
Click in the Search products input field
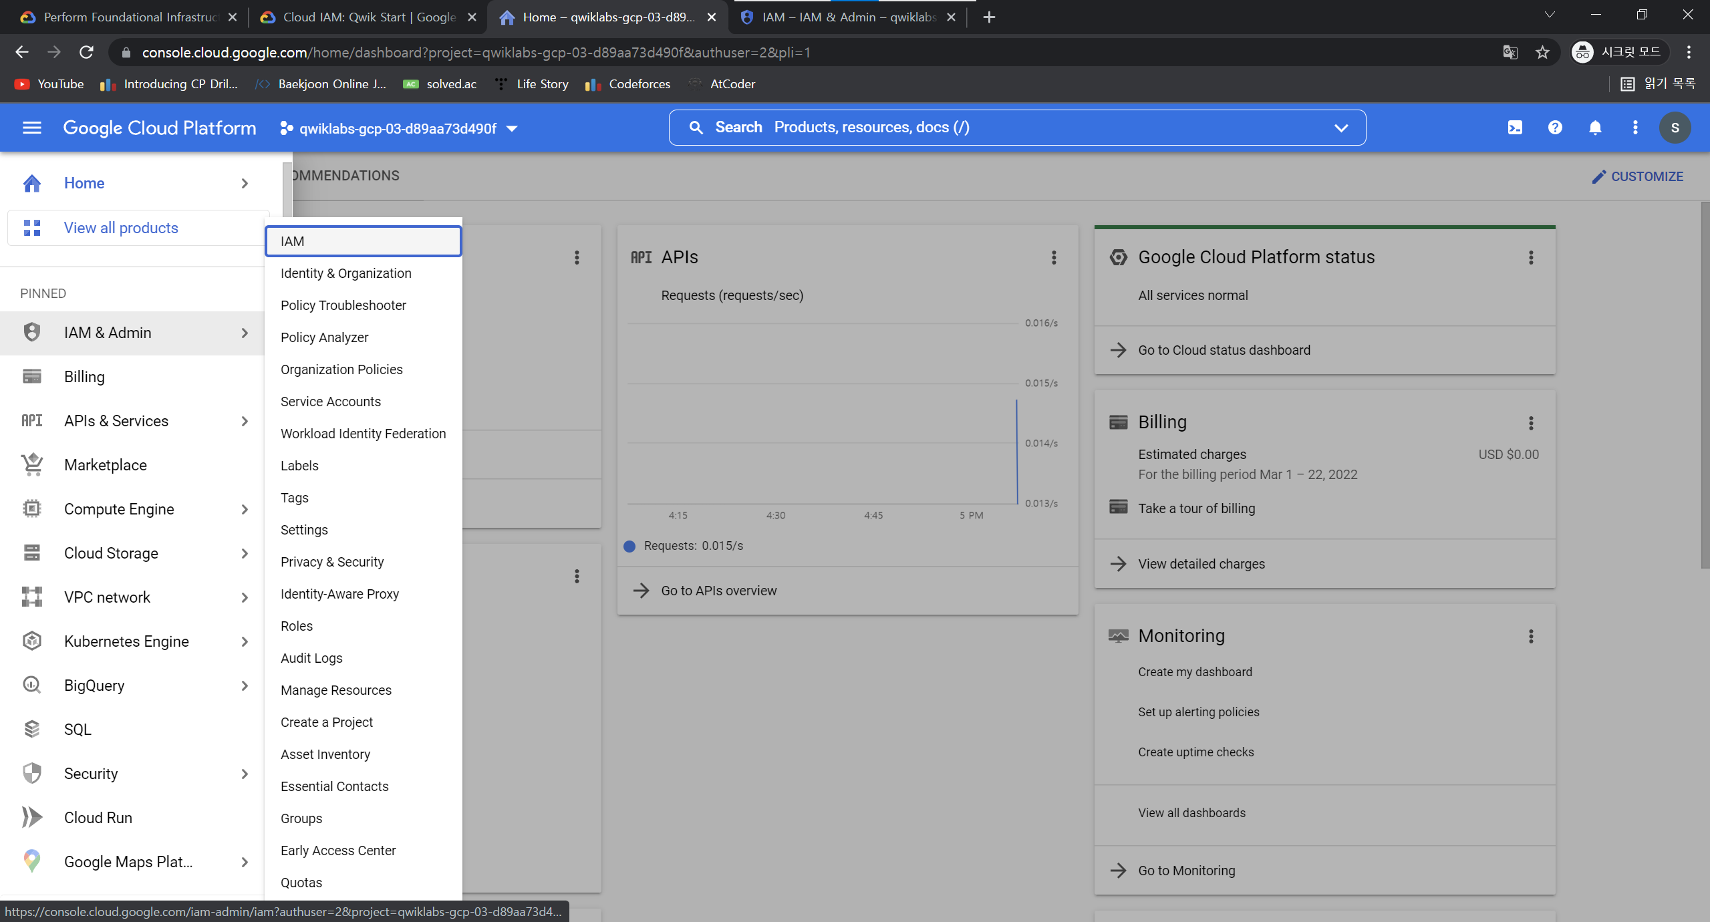tap(1002, 128)
